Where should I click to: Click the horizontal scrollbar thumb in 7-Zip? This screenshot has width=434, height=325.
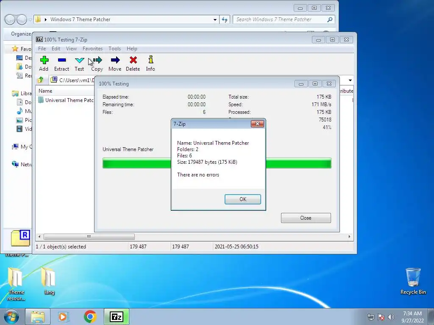click(x=89, y=237)
